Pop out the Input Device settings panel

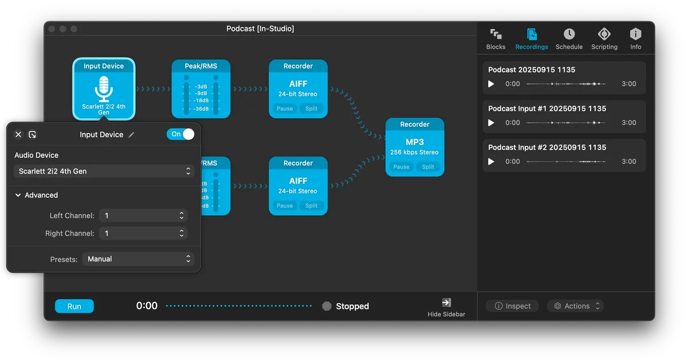[33, 135]
